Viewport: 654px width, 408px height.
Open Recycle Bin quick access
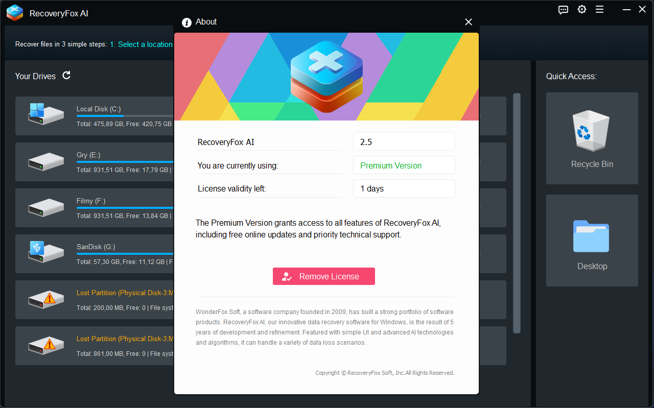pos(592,138)
